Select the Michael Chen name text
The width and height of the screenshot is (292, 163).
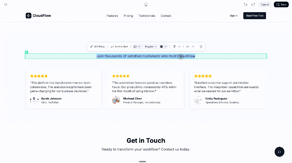click(133, 99)
